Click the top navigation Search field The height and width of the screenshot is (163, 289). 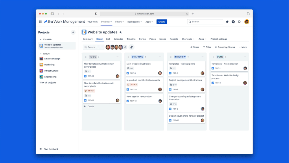click(x=205, y=22)
